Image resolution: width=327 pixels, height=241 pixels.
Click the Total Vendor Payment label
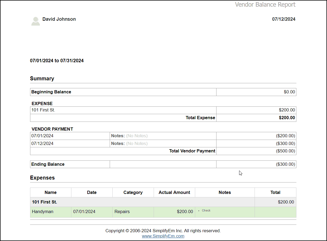point(192,151)
